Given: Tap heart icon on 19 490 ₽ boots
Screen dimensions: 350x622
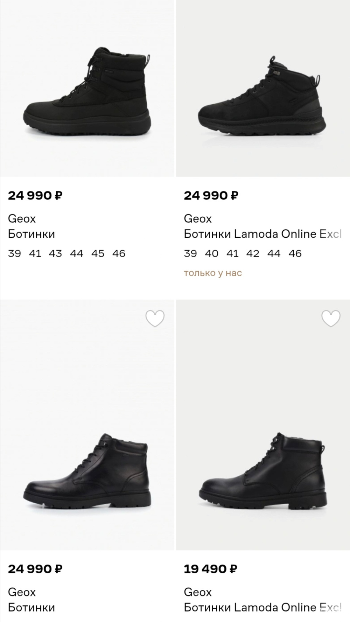Looking at the screenshot, I should pyautogui.click(x=331, y=319).
